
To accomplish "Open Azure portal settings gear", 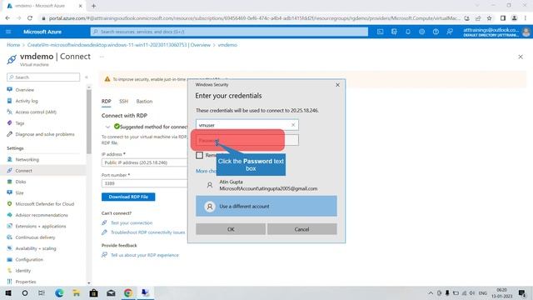I will point(422,32).
